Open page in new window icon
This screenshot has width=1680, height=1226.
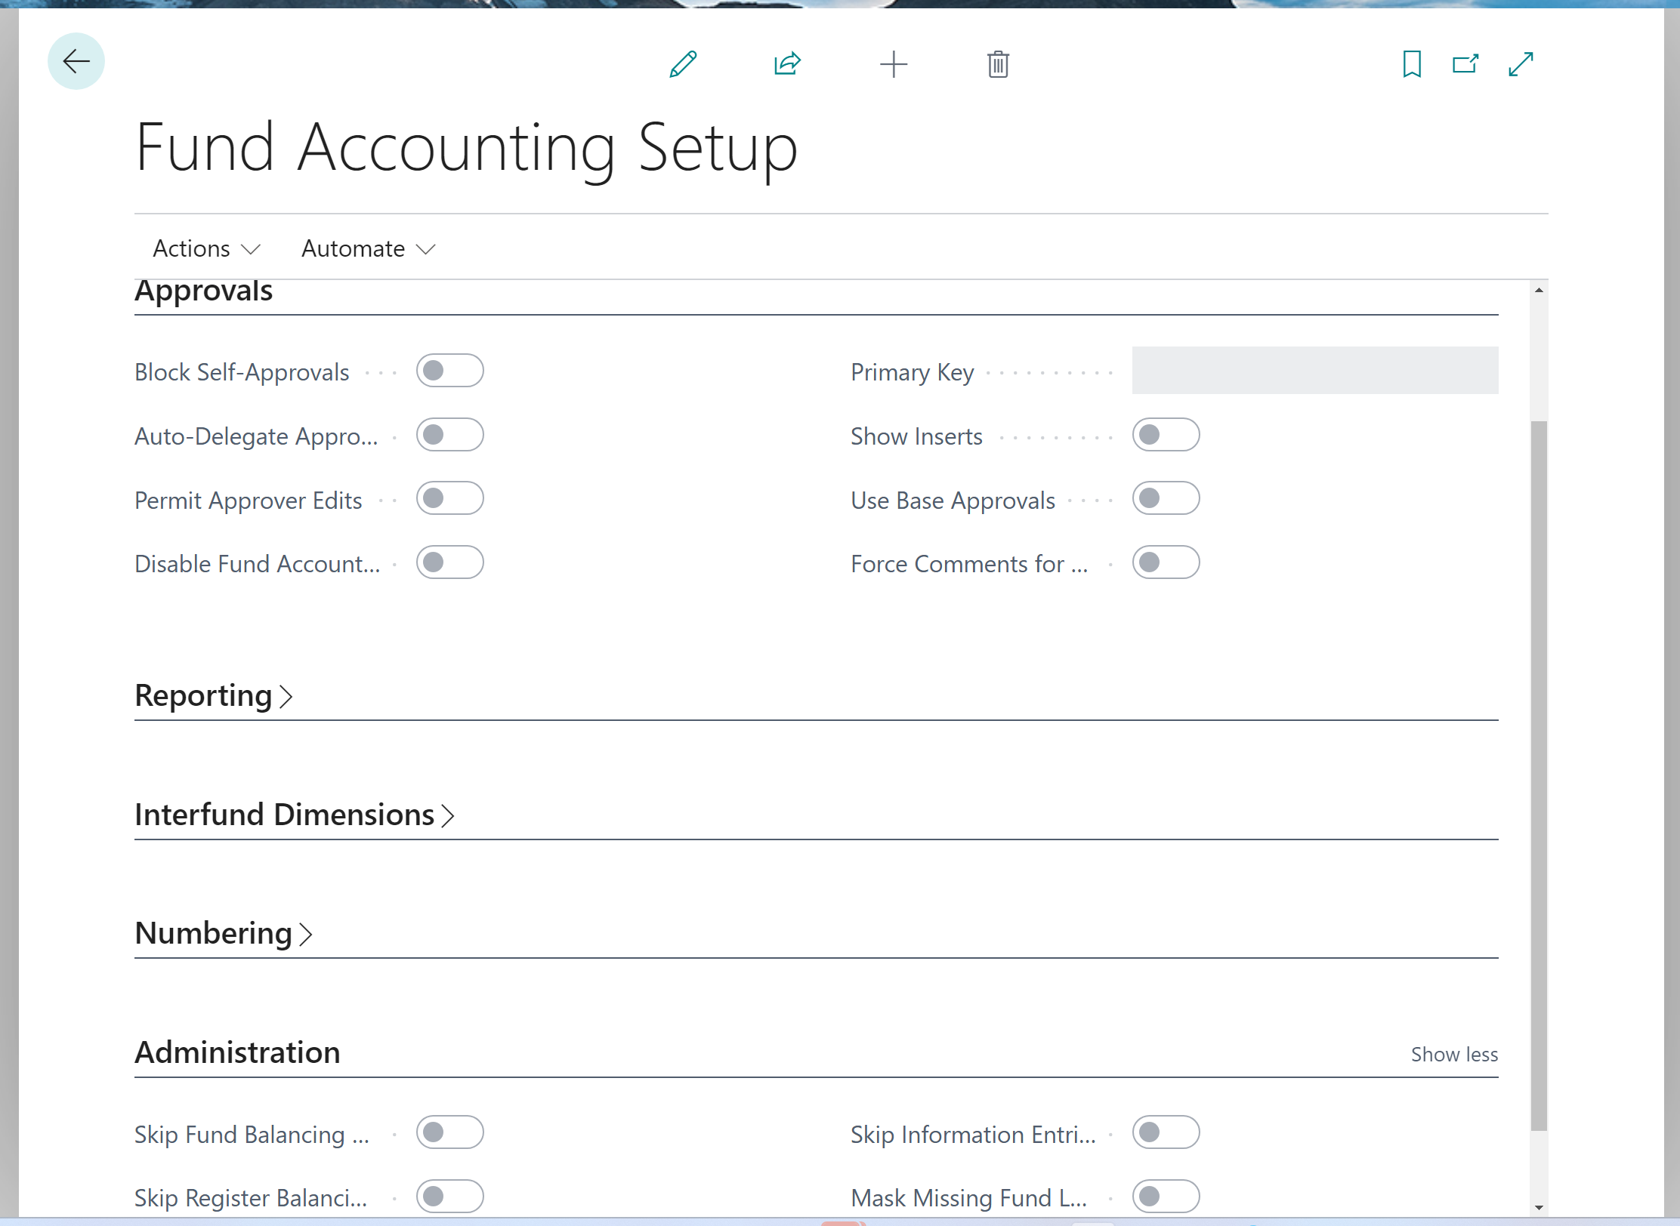coord(1465,64)
